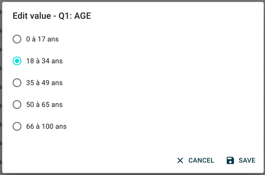Click the checked "18 à 34 ans" radio circle
This screenshot has width=265, height=175.
tap(17, 61)
